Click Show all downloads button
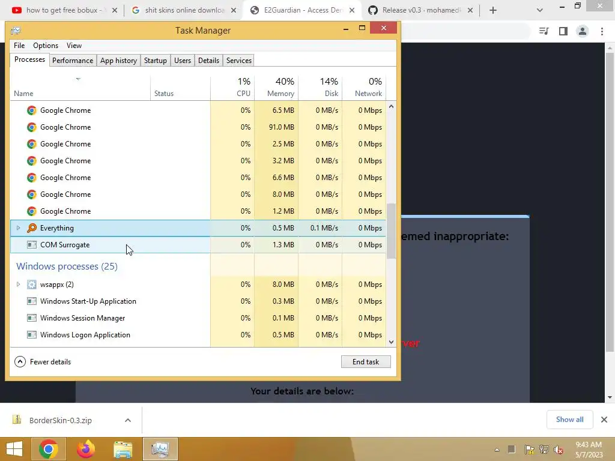This screenshot has height=461, width=615. click(569, 420)
